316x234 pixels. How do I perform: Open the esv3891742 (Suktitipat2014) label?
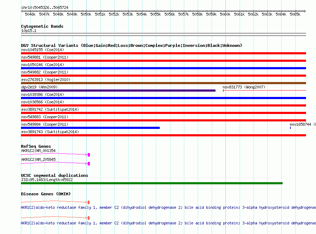coord(50,109)
